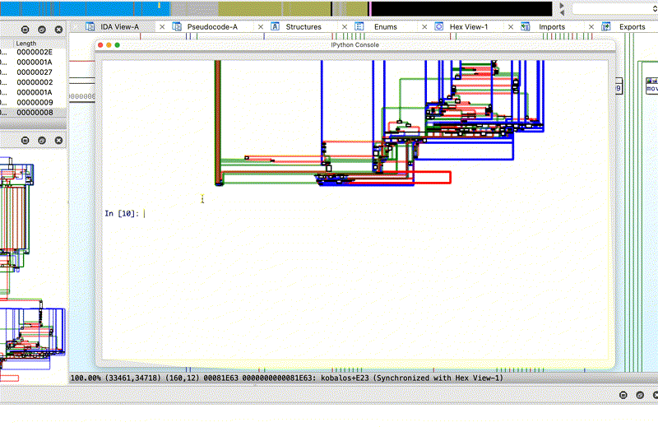The width and height of the screenshot is (658, 427).
Task: Click the Exports tab icon
Action: (x=606, y=26)
